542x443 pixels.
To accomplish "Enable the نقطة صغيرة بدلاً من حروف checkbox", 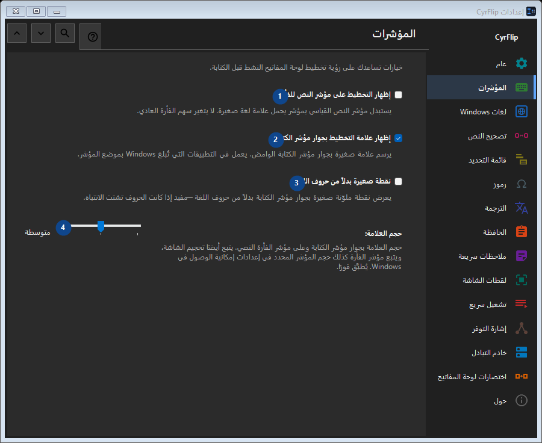I will pyautogui.click(x=398, y=181).
